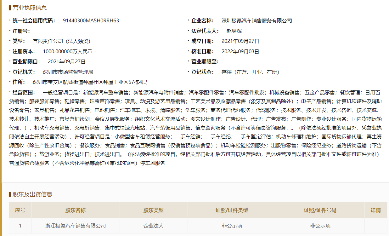Click the 股东及出资信息 section heading

(x=32, y=194)
